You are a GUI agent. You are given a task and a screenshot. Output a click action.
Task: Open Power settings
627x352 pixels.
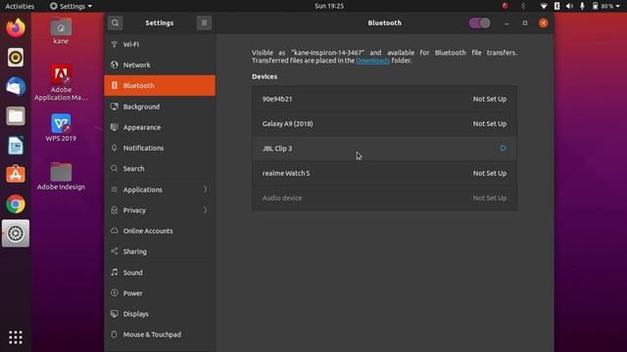click(160, 293)
